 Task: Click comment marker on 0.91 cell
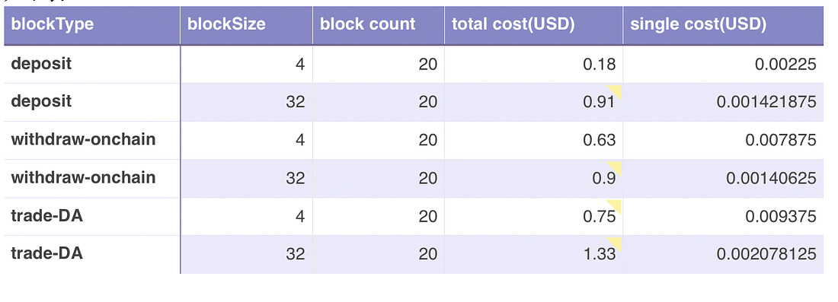pos(616,90)
